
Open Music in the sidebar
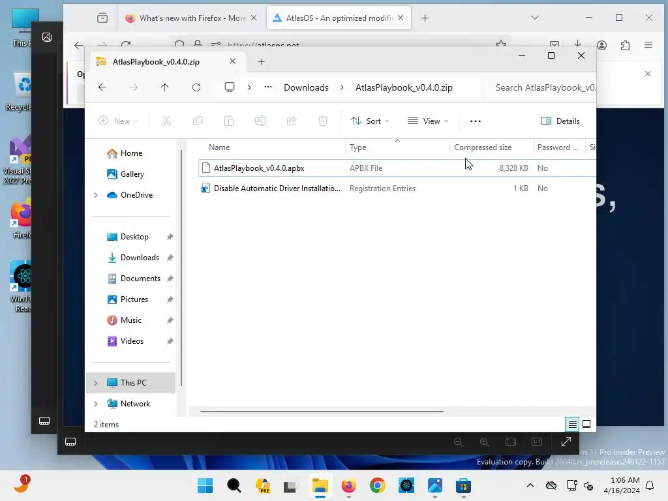pos(130,320)
